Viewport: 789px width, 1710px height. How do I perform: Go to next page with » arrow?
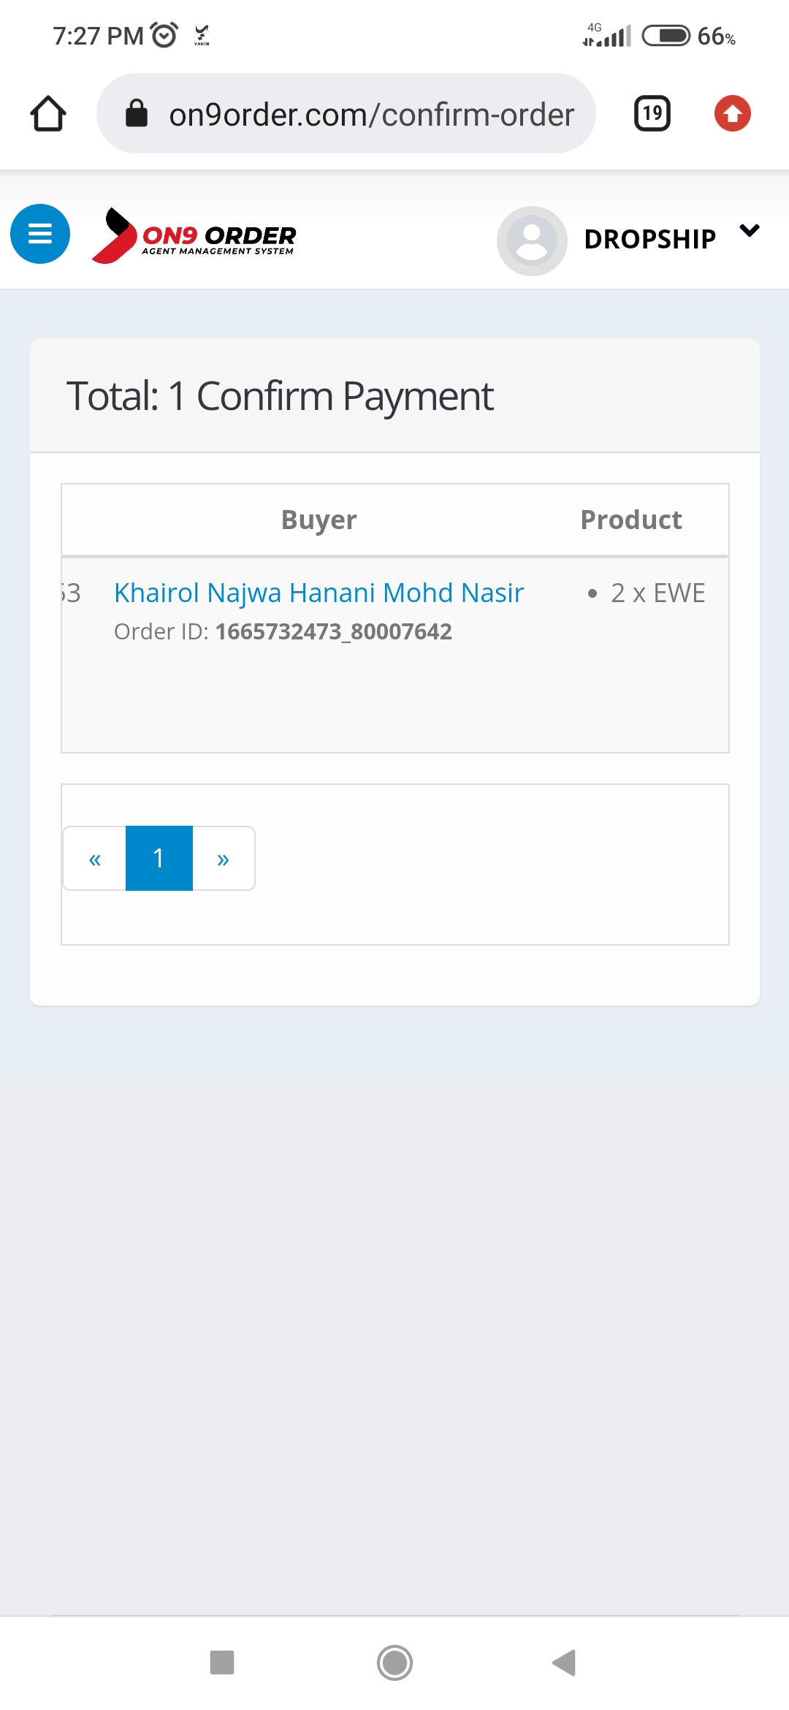(224, 859)
